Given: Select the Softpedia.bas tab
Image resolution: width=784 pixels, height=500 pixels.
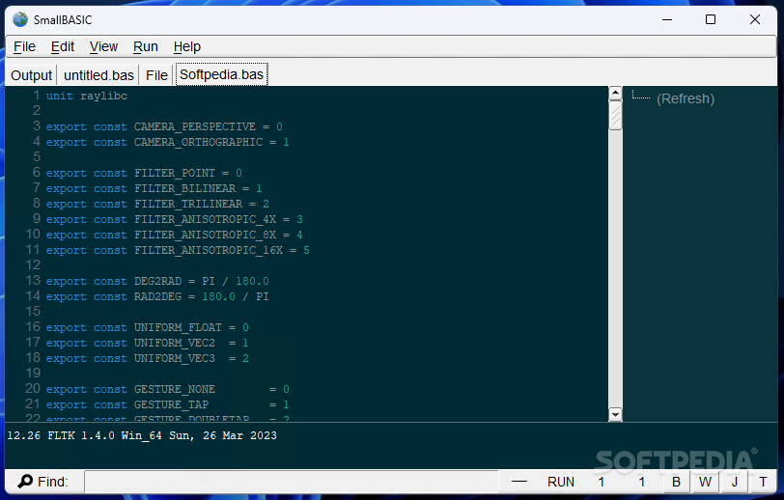Looking at the screenshot, I should tap(221, 74).
